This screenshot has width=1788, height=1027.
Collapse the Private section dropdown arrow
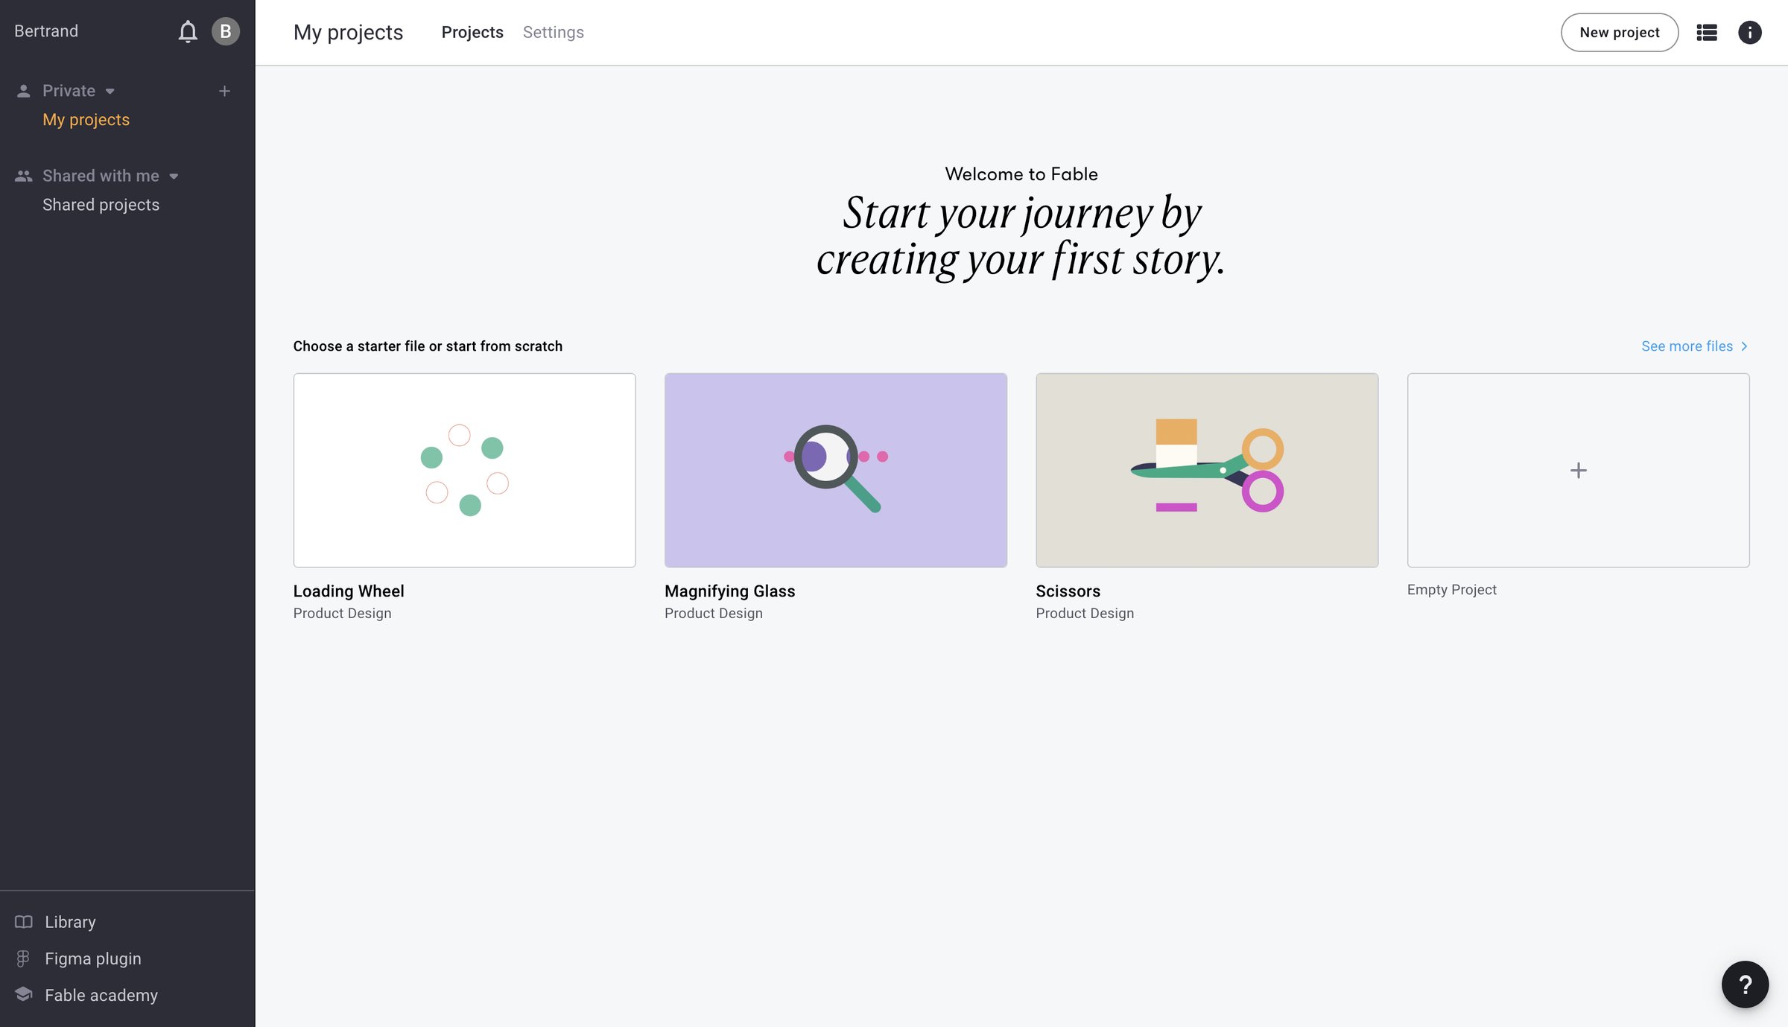click(110, 92)
